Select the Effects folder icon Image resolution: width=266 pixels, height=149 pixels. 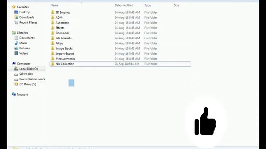[x=52, y=28]
